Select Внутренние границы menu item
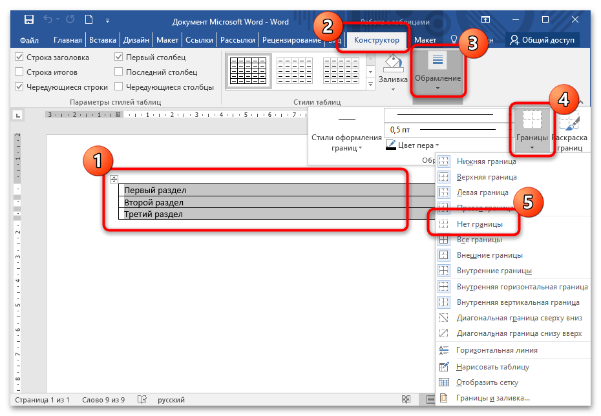 coord(513,271)
